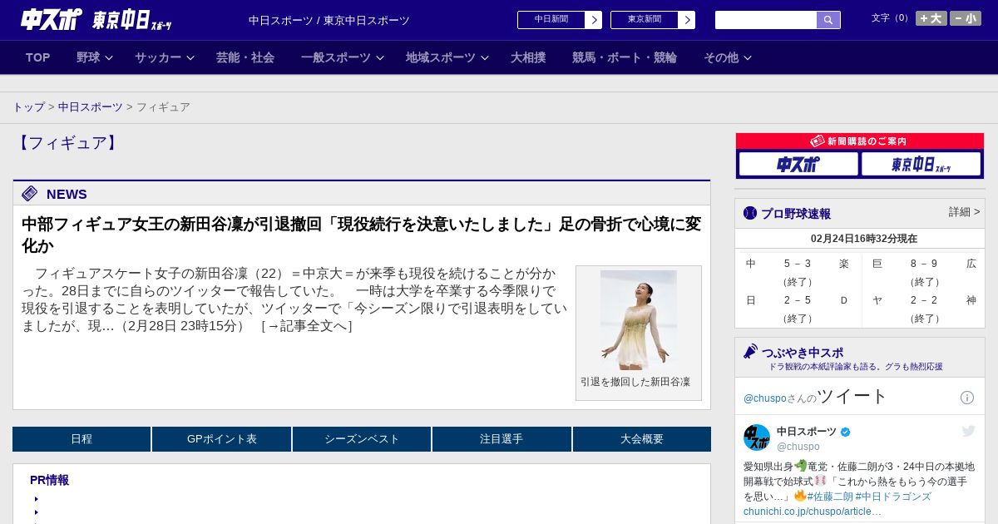This screenshot has width=998, height=524.
Task: Select the 大会概要 tab
Action: (642, 439)
